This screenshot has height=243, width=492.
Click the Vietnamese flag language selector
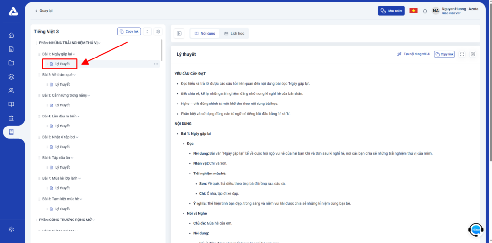click(x=413, y=11)
